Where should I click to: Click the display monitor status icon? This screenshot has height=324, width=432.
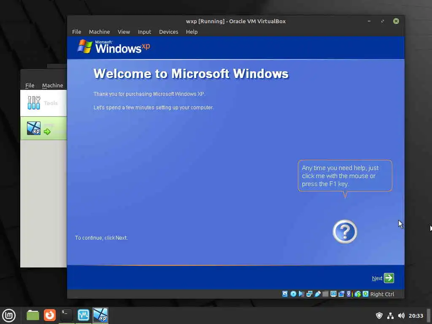[x=333, y=294]
